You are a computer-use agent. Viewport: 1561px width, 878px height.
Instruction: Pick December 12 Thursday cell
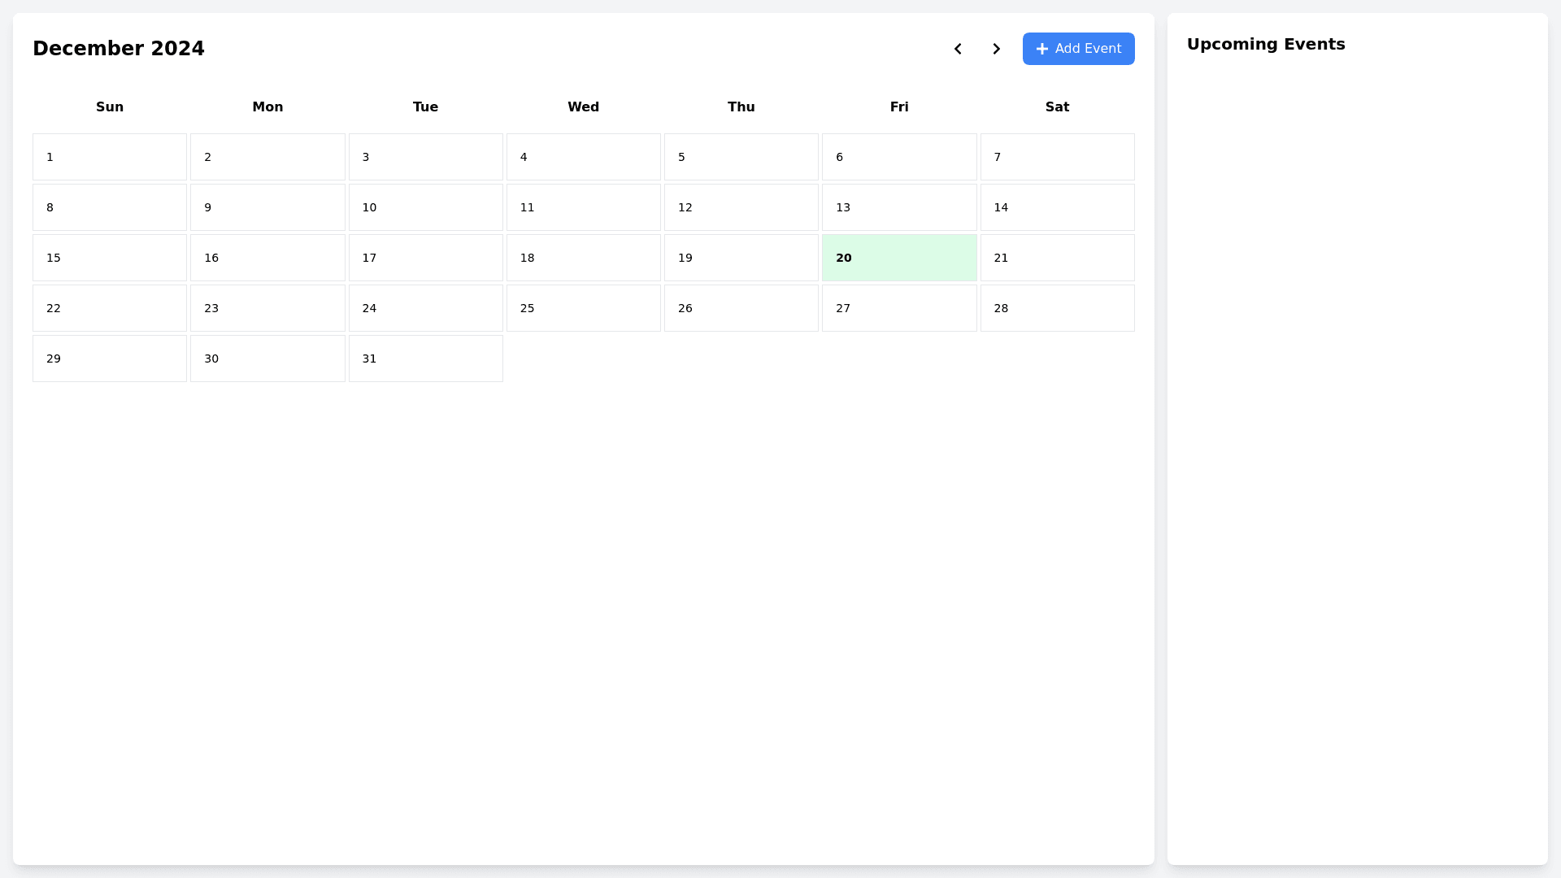(x=741, y=207)
